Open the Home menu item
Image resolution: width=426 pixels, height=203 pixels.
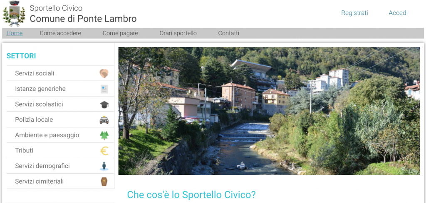[x=15, y=33]
